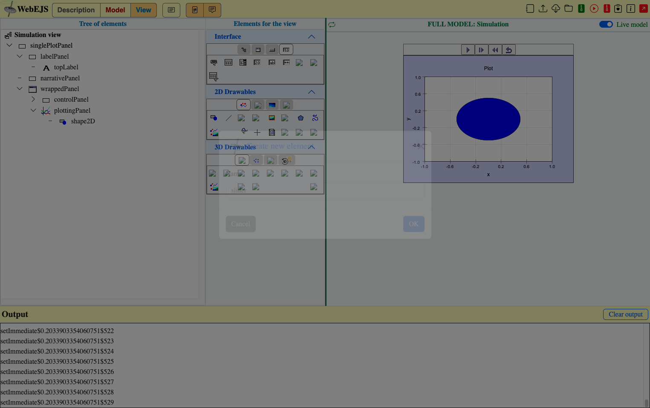Play the simulation in the preview panel
This screenshot has height=408, width=650.
[x=468, y=50]
